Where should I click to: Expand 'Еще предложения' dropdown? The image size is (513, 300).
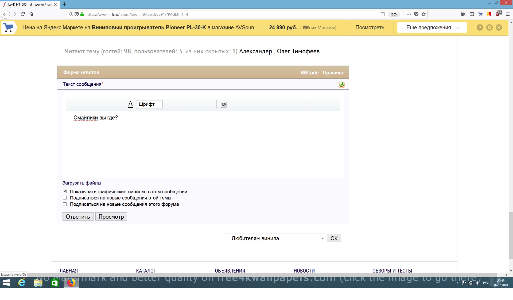[x=432, y=27]
